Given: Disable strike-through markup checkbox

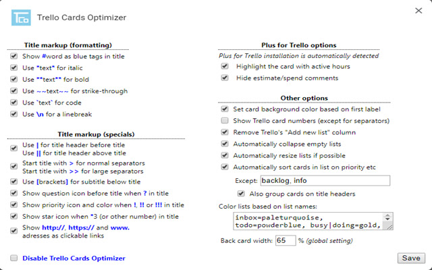Looking at the screenshot, I should (14, 91).
